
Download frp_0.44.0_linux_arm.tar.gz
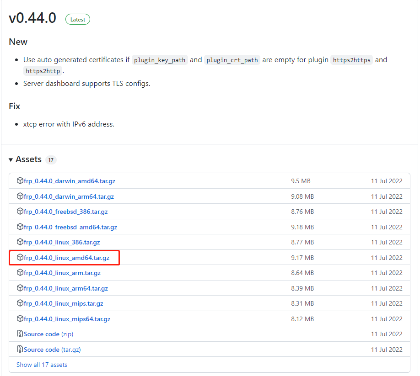pyautogui.click(x=62, y=273)
